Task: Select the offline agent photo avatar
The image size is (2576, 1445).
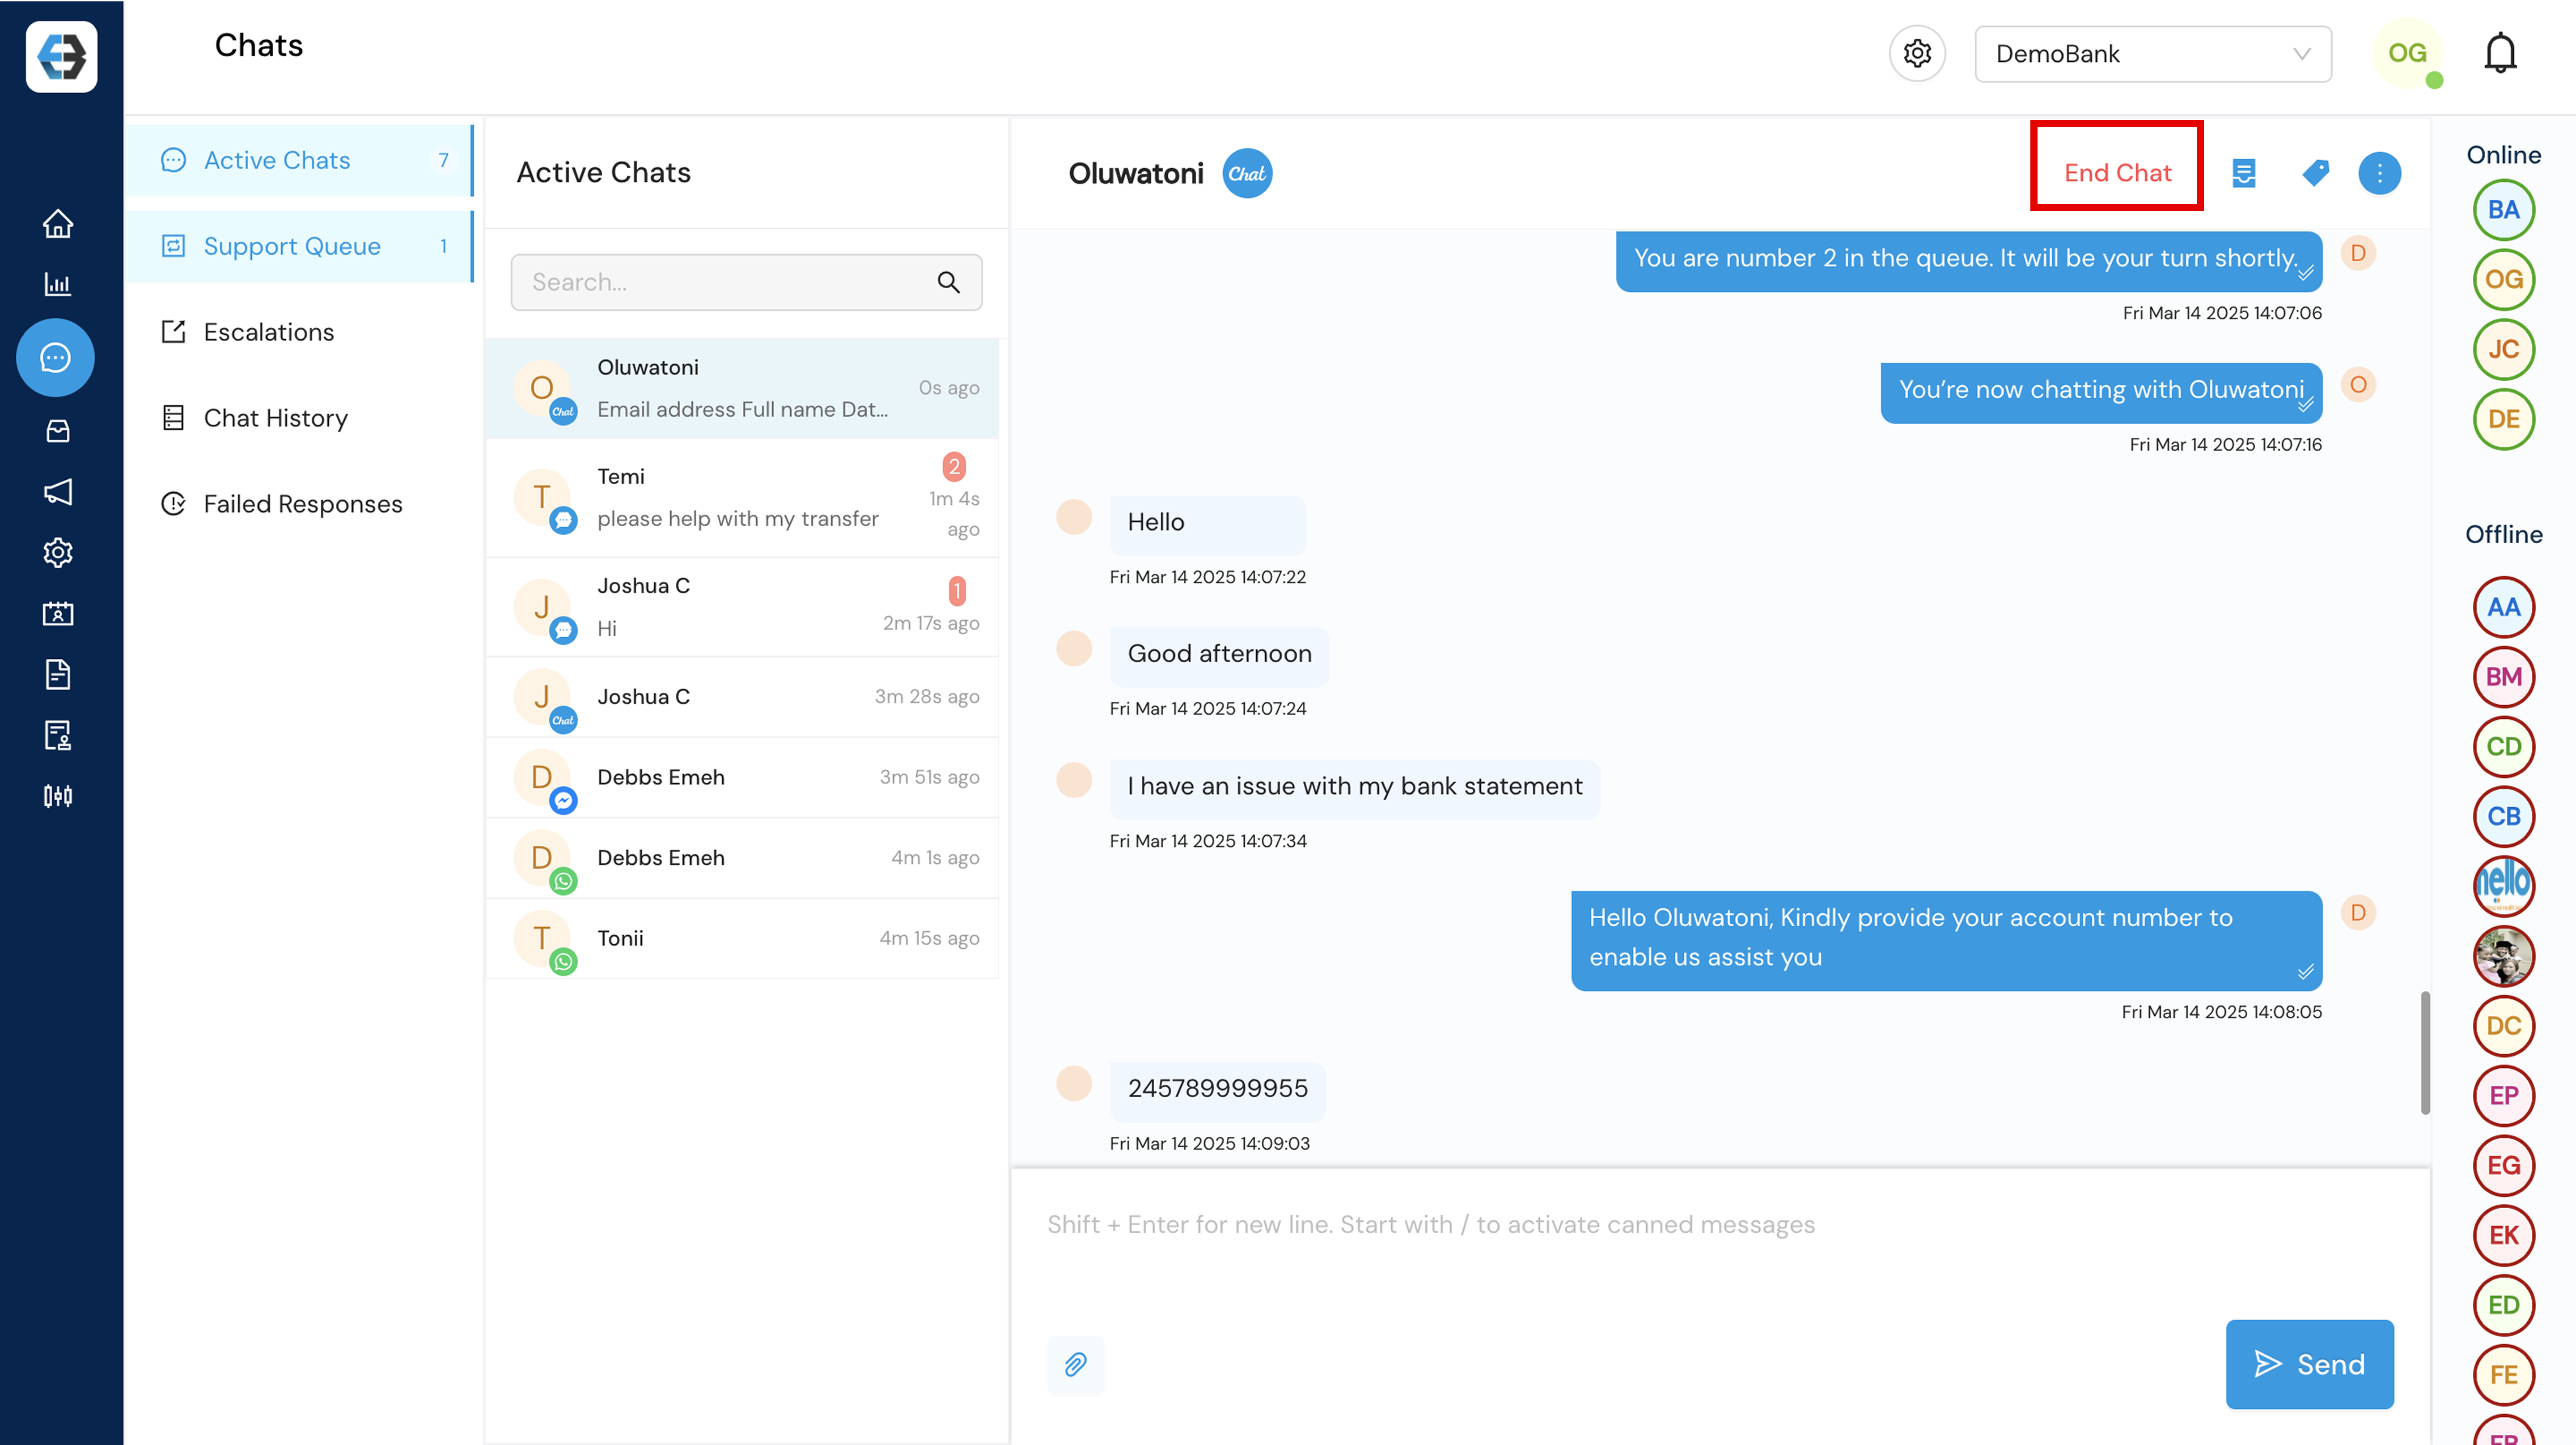Action: click(2503, 956)
